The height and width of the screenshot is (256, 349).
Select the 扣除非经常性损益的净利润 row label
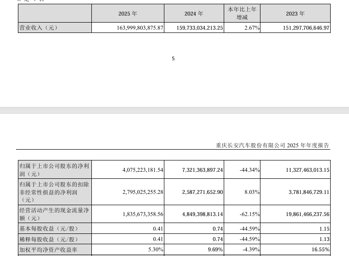(x=53, y=192)
